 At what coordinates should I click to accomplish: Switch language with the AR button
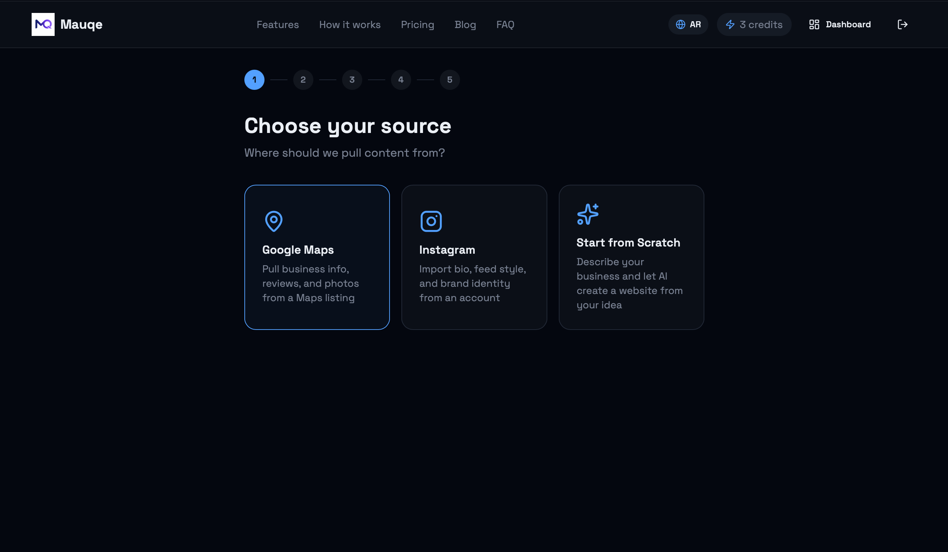coord(688,24)
